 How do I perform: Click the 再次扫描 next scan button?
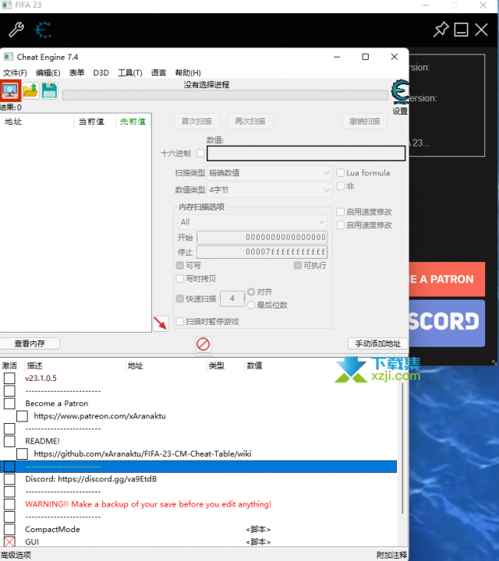[250, 122]
